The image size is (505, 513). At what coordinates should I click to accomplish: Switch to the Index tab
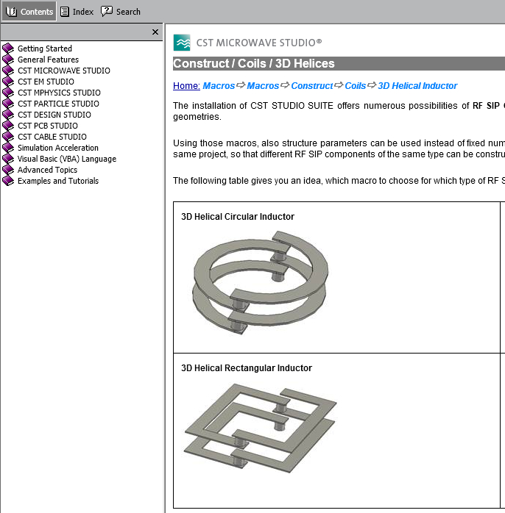click(77, 12)
